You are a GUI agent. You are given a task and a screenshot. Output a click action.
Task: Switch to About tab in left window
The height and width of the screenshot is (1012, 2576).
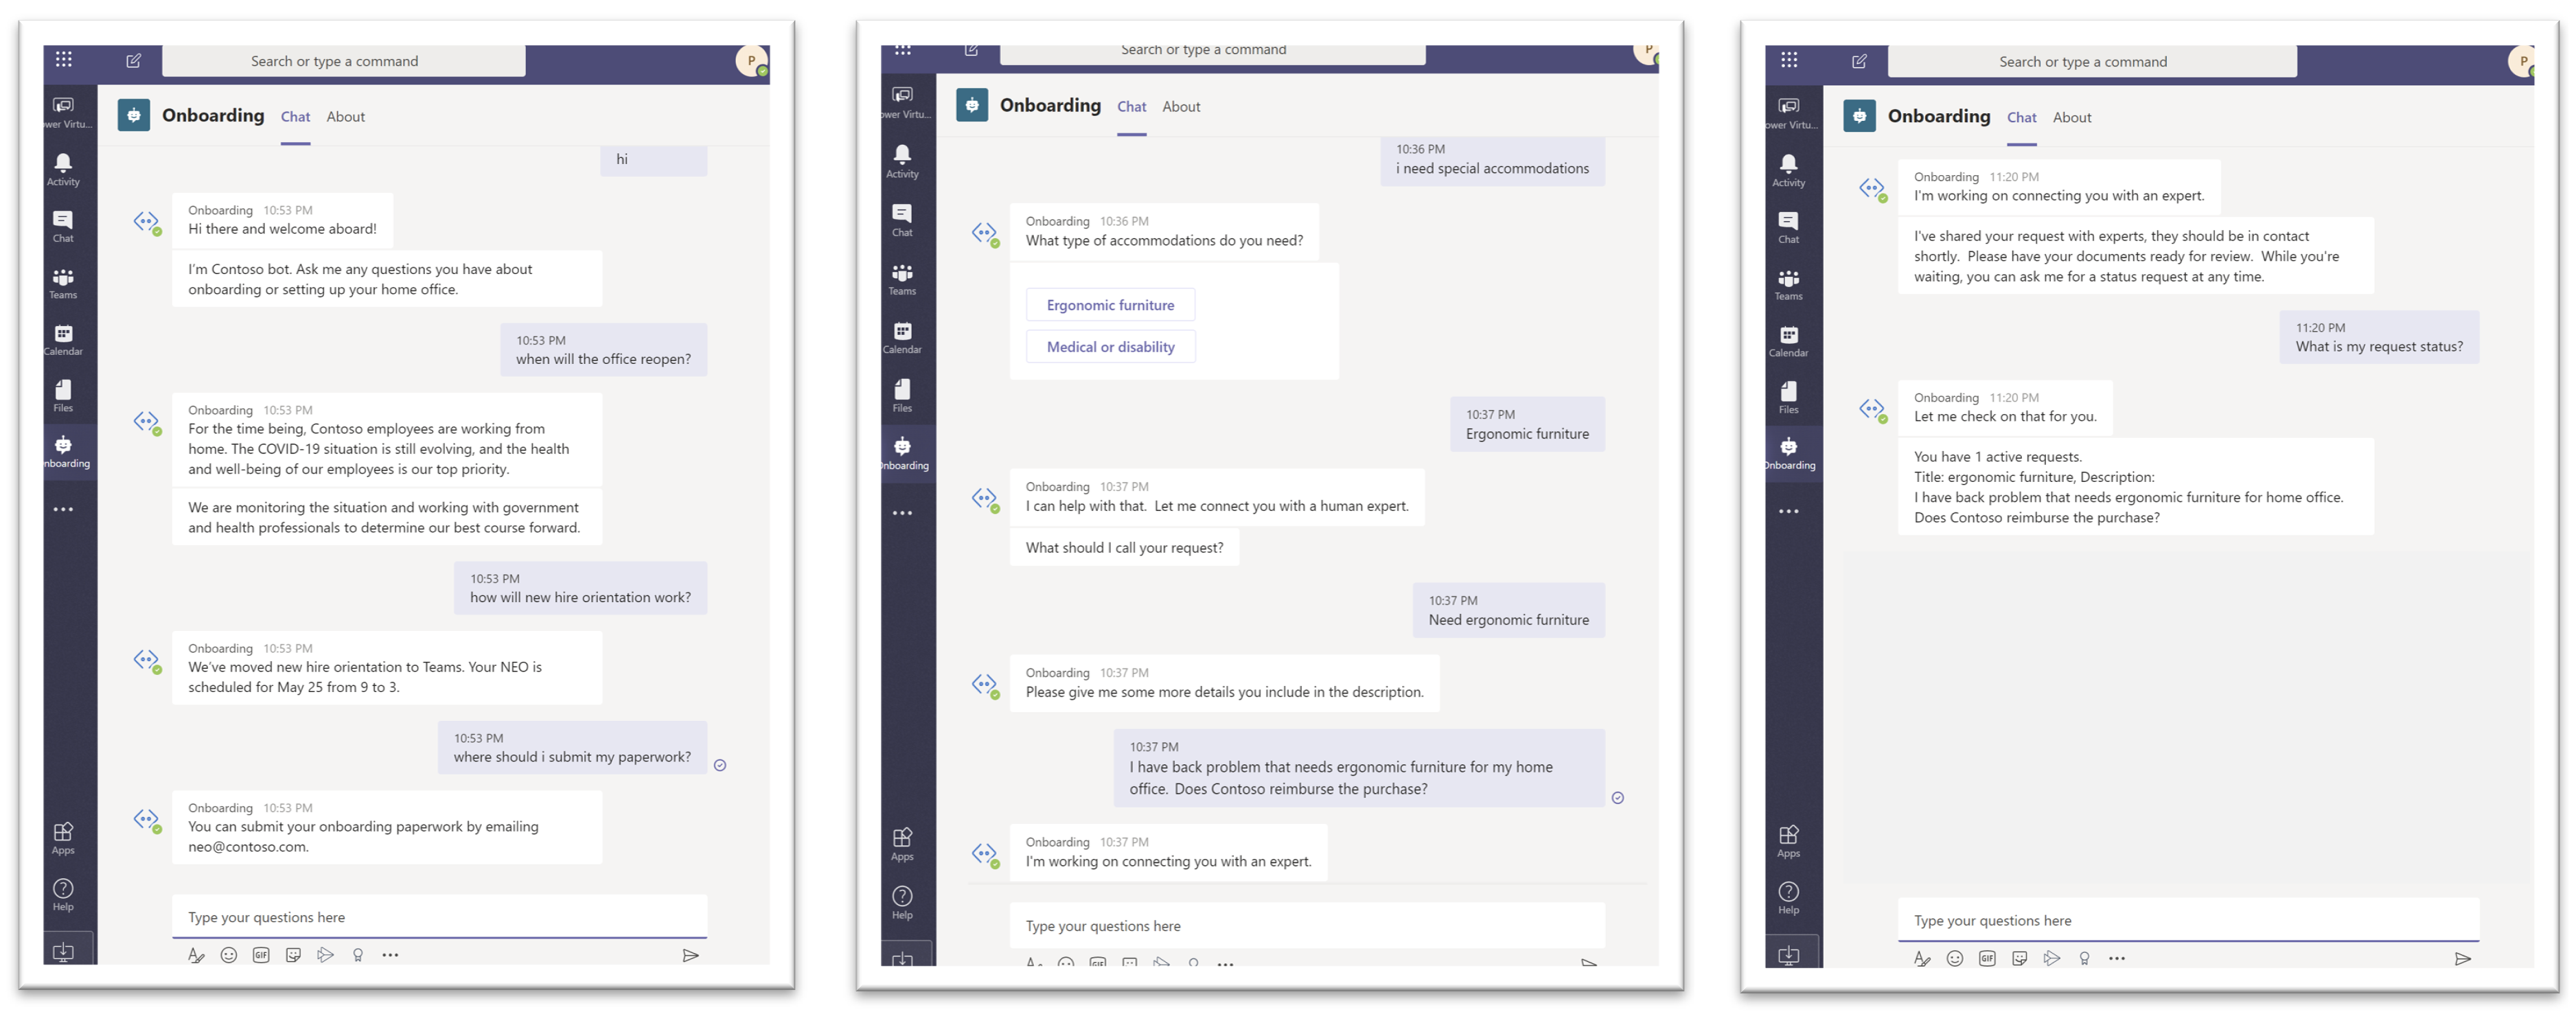point(345,116)
